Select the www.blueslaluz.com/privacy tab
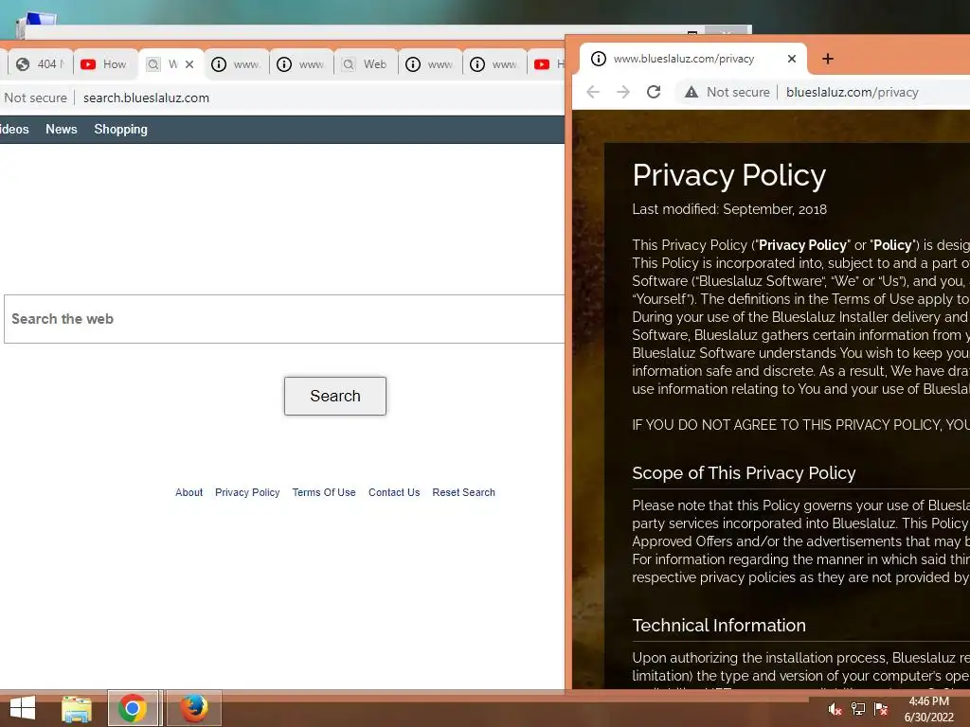 692,59
